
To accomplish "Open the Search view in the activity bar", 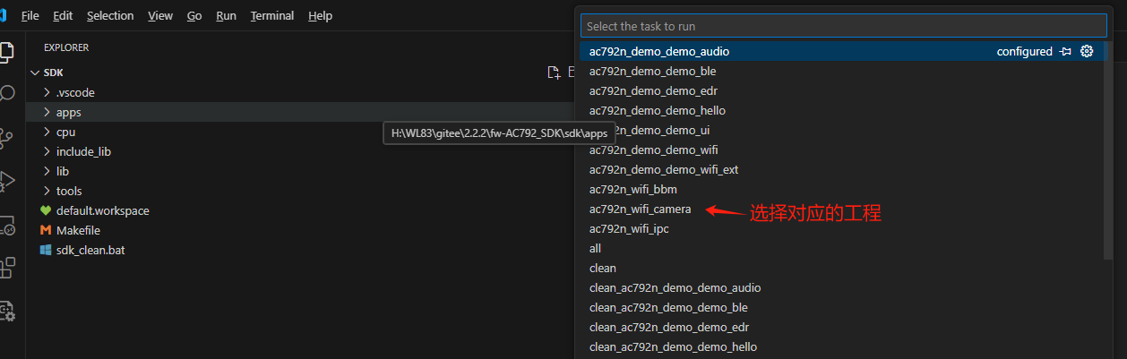I will tap(7, 93).
